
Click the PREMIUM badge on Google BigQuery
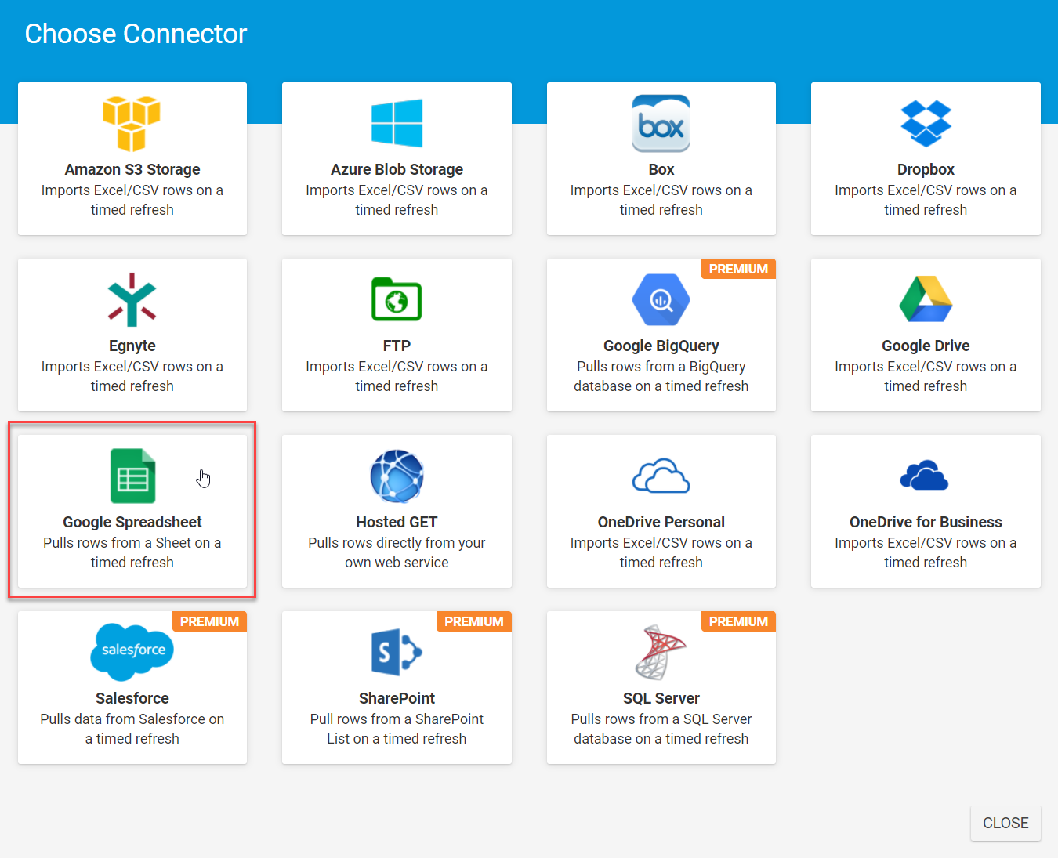coord(738,269)
